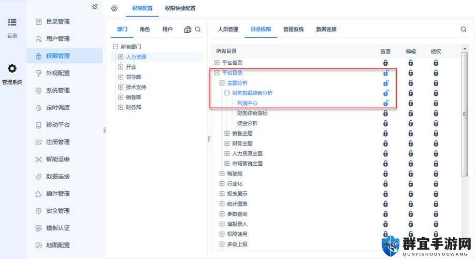Click the icon left of department search
The image size is (475, 259).
point(188,30)
